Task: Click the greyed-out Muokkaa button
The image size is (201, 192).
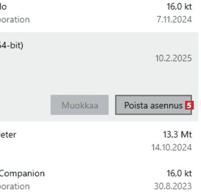Action: tap(80, 105)
